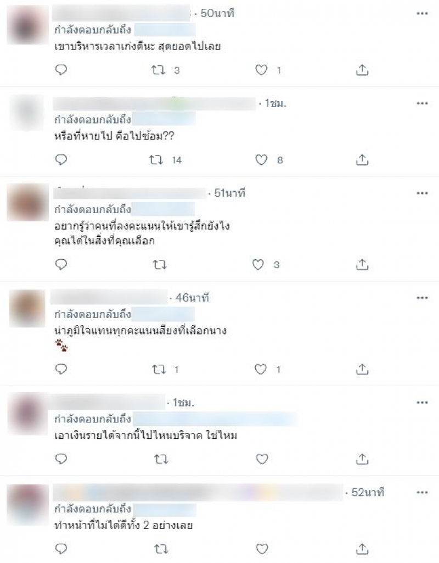Open more options on the 50นาที tweet
Viewport: 439px width, 563px height.
[422, 14]
